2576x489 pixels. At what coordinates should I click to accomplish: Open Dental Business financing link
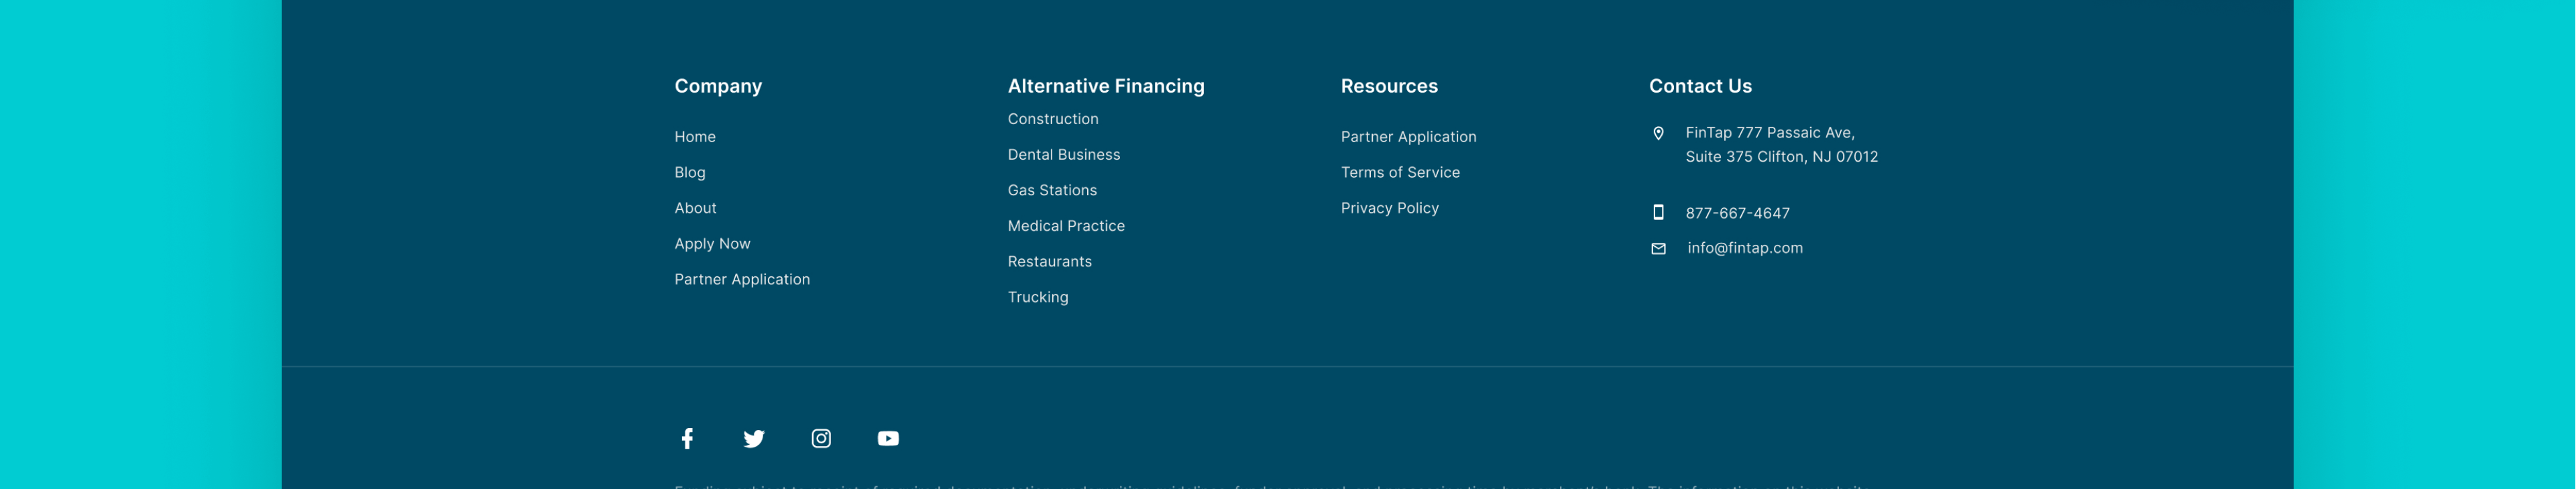click(x=1064, y=155)
